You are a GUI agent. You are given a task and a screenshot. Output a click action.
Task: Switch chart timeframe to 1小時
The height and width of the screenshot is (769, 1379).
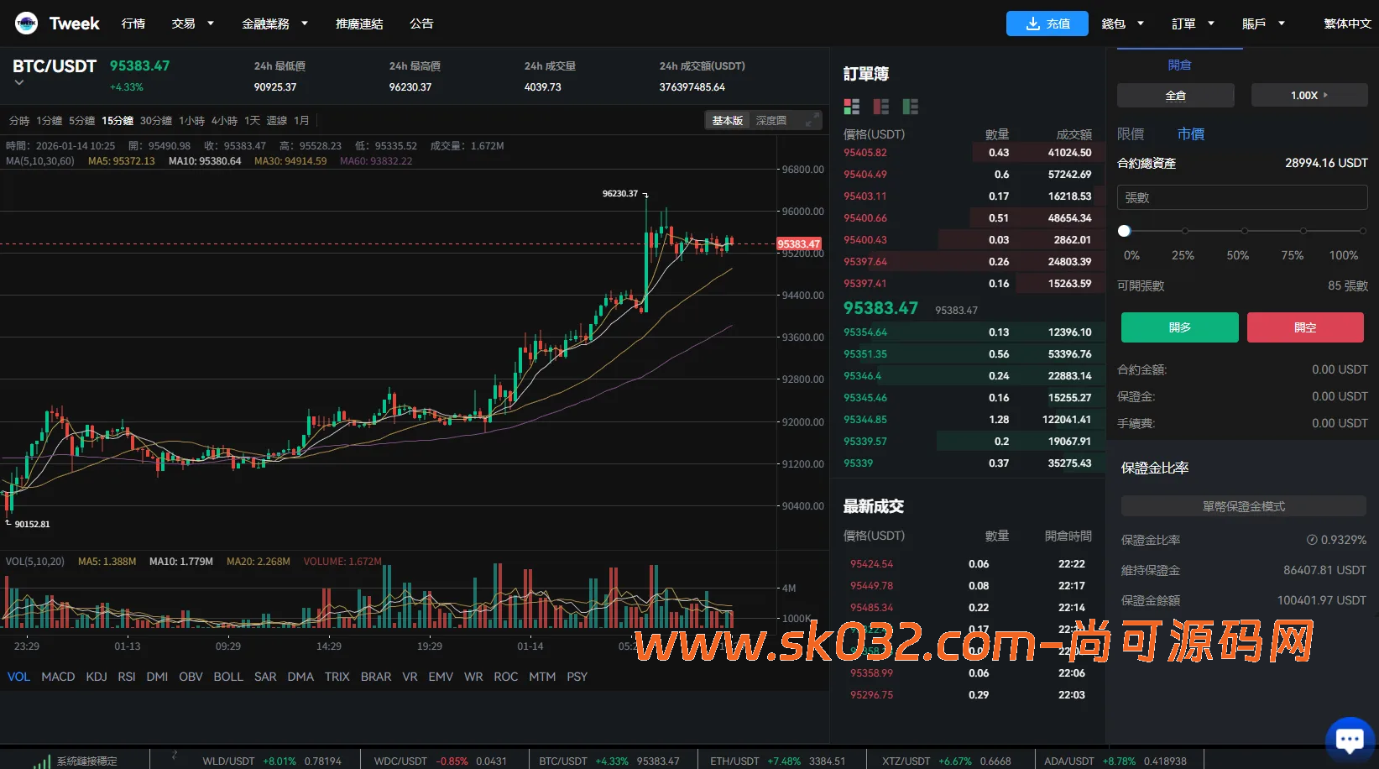click(191, 120)
